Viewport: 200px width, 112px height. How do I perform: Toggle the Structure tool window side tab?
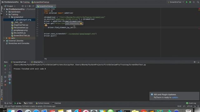point(2,81)
